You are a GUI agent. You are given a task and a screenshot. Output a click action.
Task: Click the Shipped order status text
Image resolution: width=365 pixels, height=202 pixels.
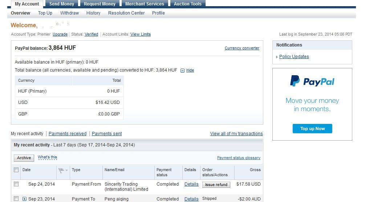tap(209, 198)
